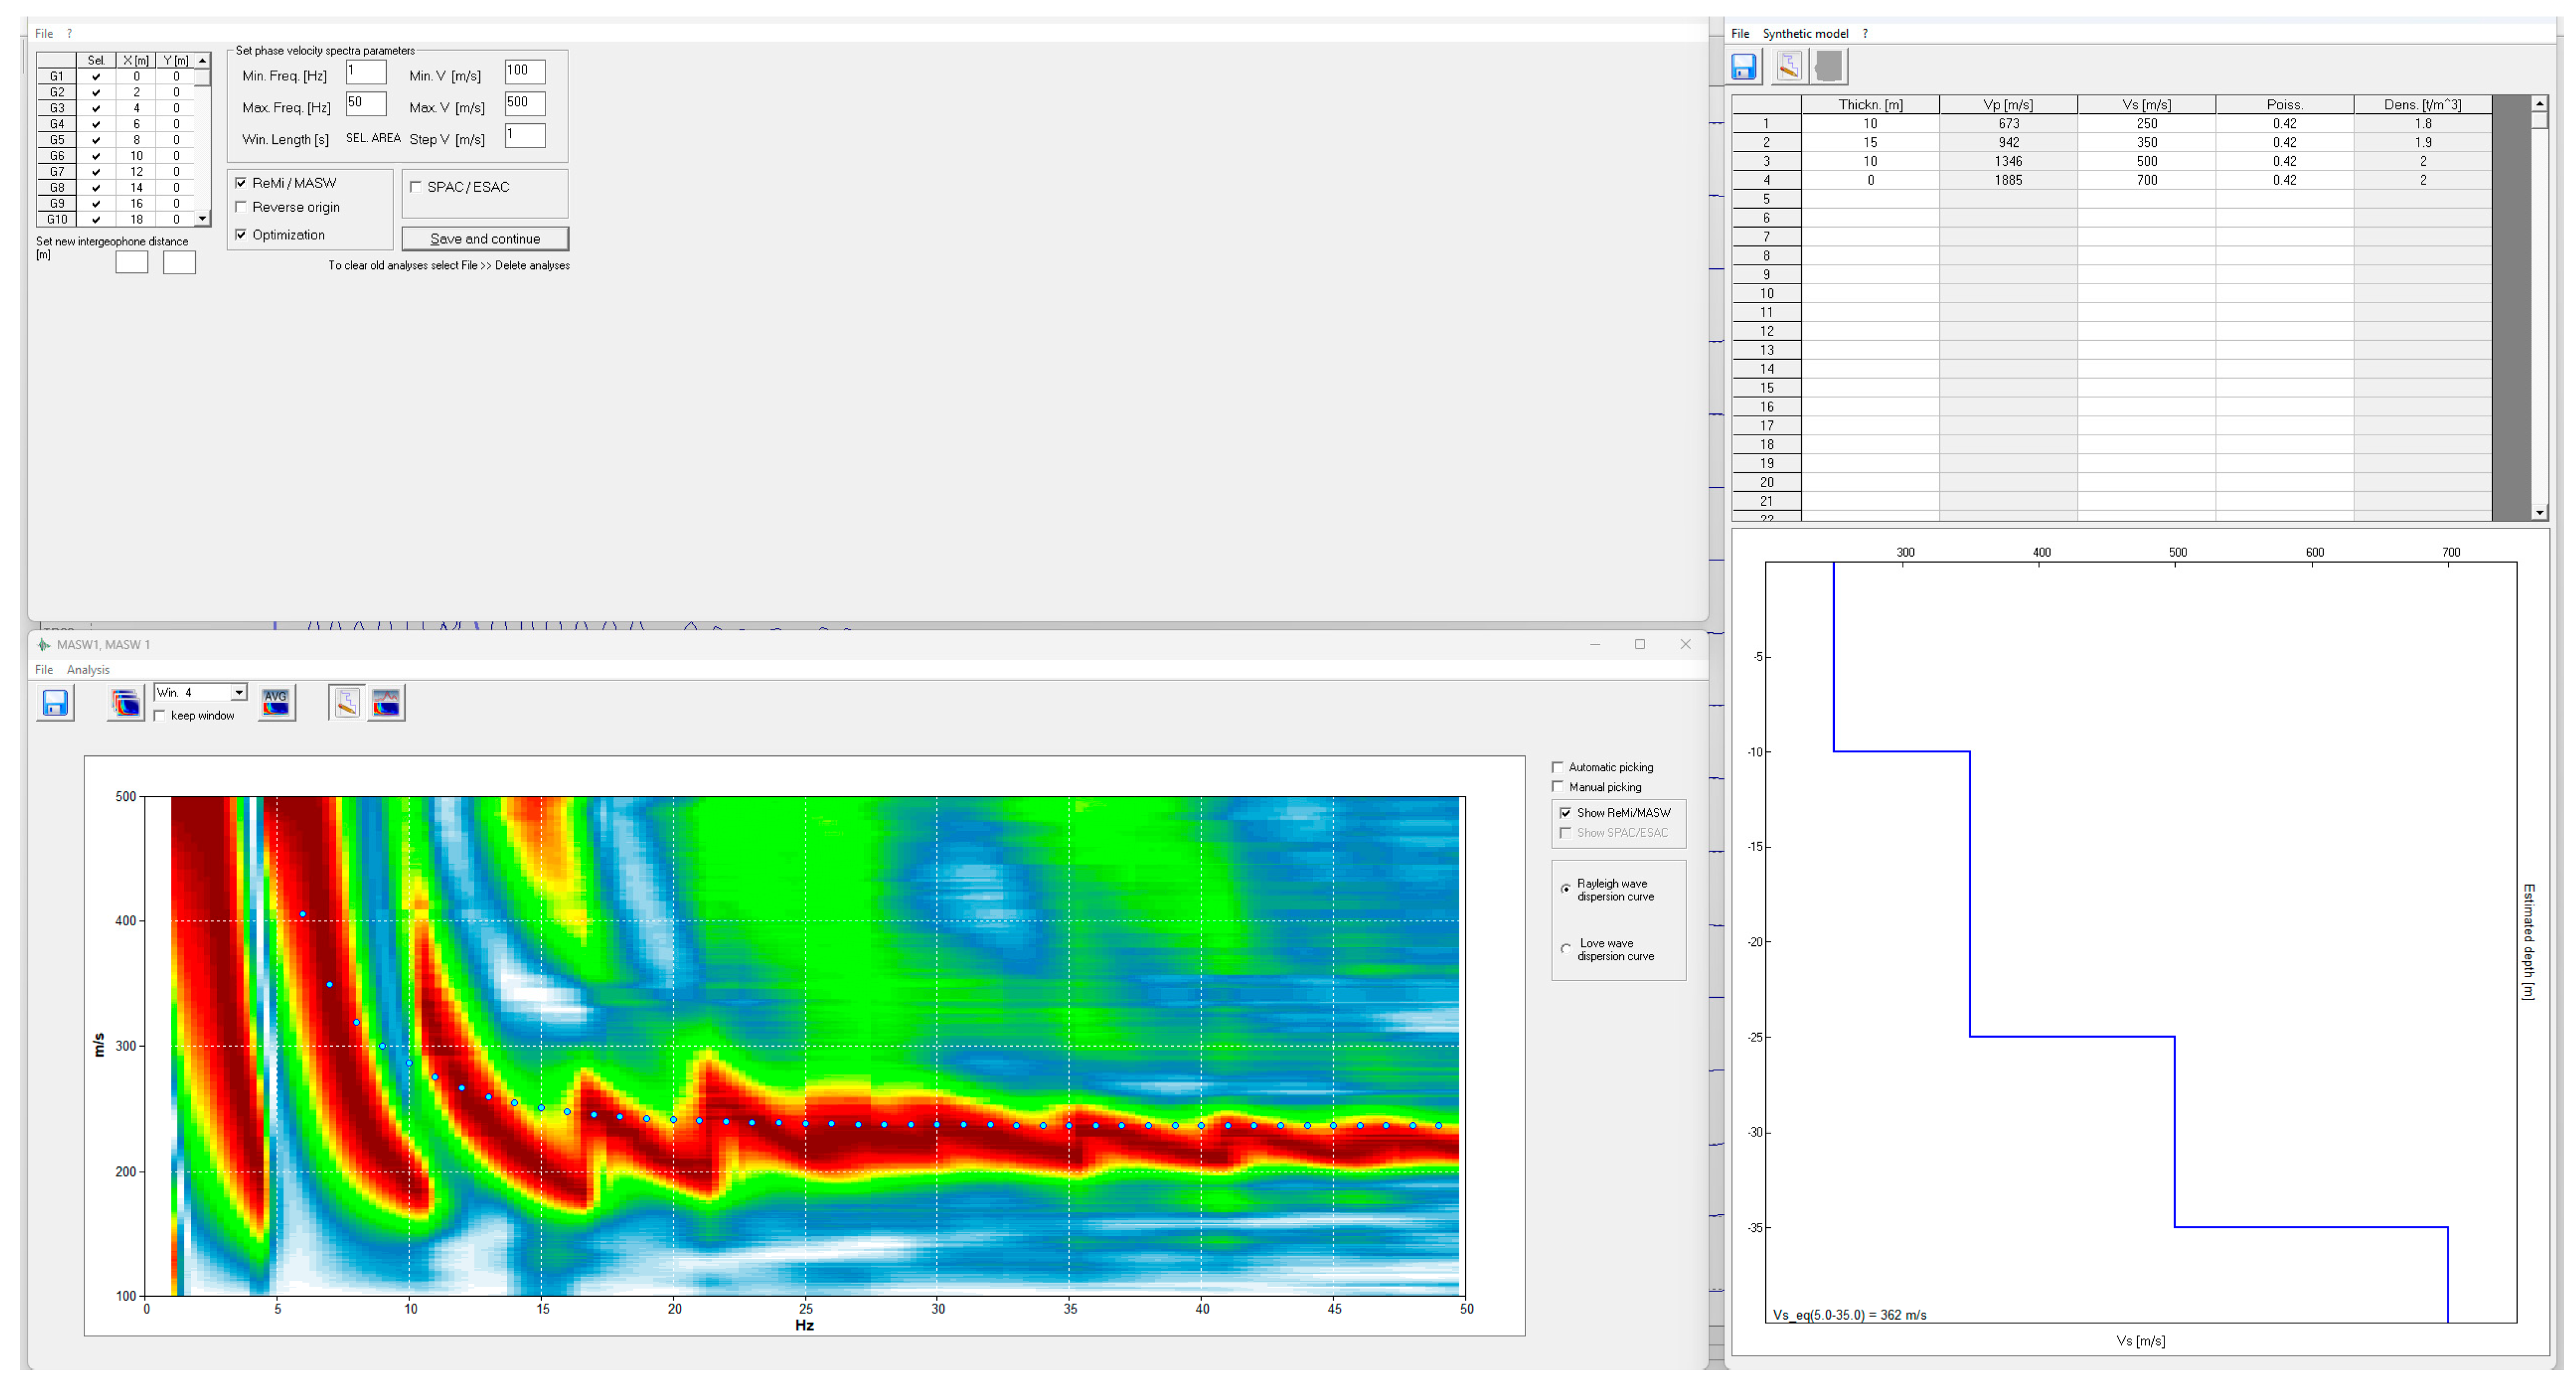Click the Vp cell showing 1885
2576x1384 pixels.
(x=2008, y=181)
